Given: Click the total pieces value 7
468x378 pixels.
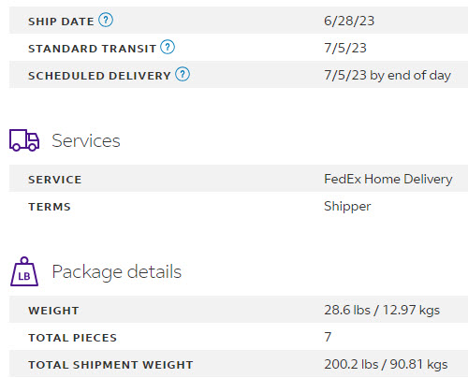Looking at the screenshot, I should coord(328,337).
